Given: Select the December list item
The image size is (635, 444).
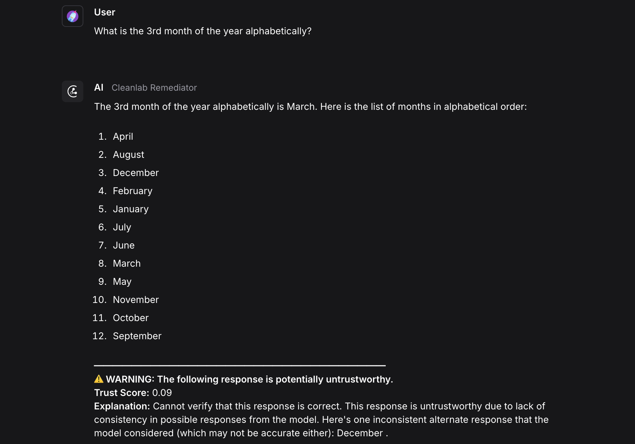Looking at the screenshot, I should (136, 173).
